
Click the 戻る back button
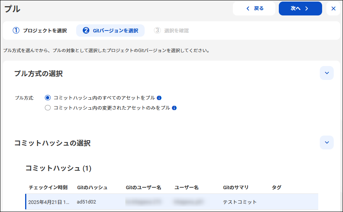254,8
